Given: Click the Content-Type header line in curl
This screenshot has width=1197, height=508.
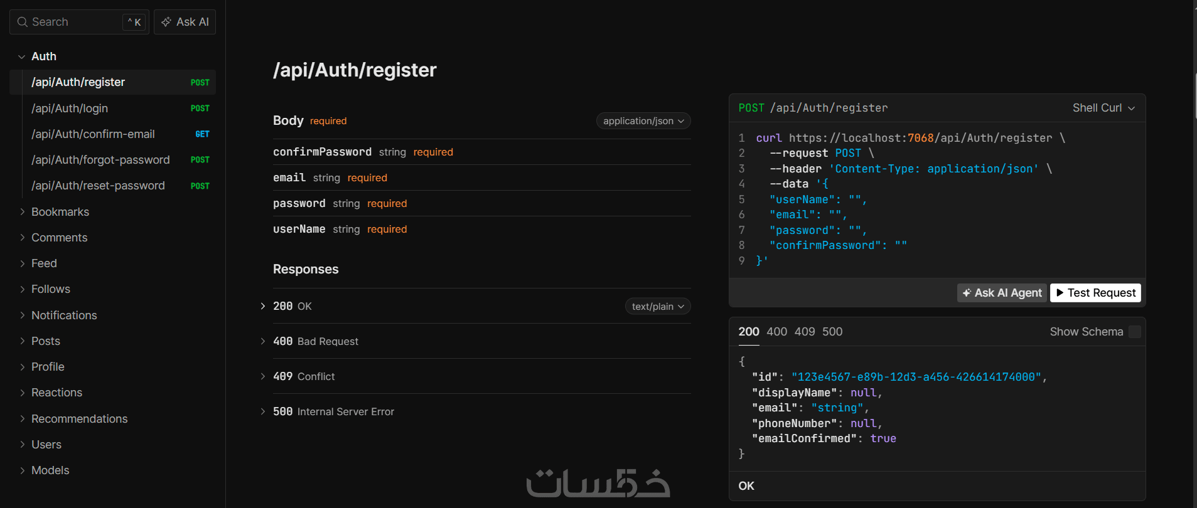Looking at the screenshot, I should [911, 169].
